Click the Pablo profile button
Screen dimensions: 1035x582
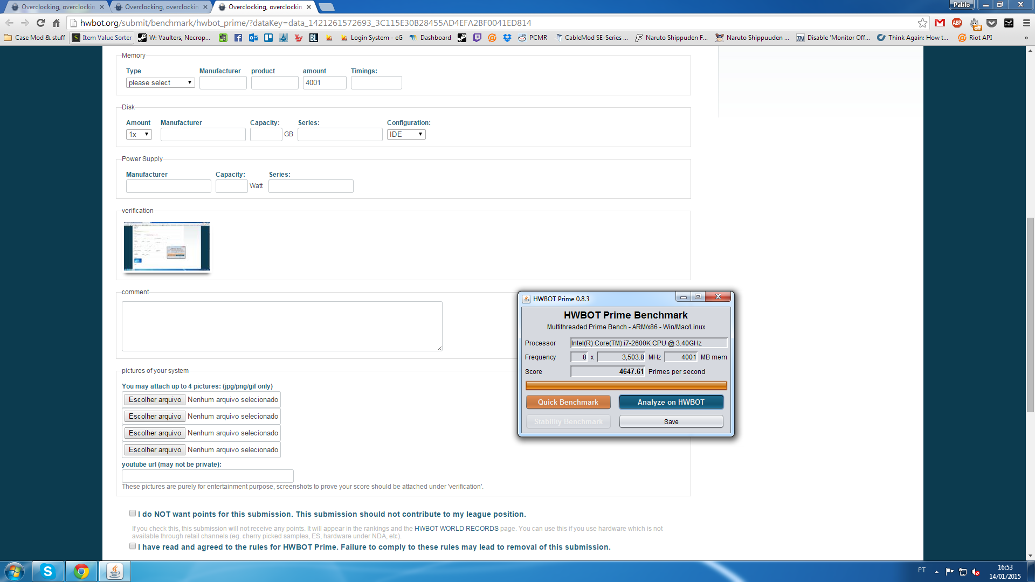point(961,5)
